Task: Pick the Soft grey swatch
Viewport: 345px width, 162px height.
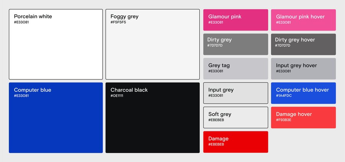Action: [x=235, y=118]
